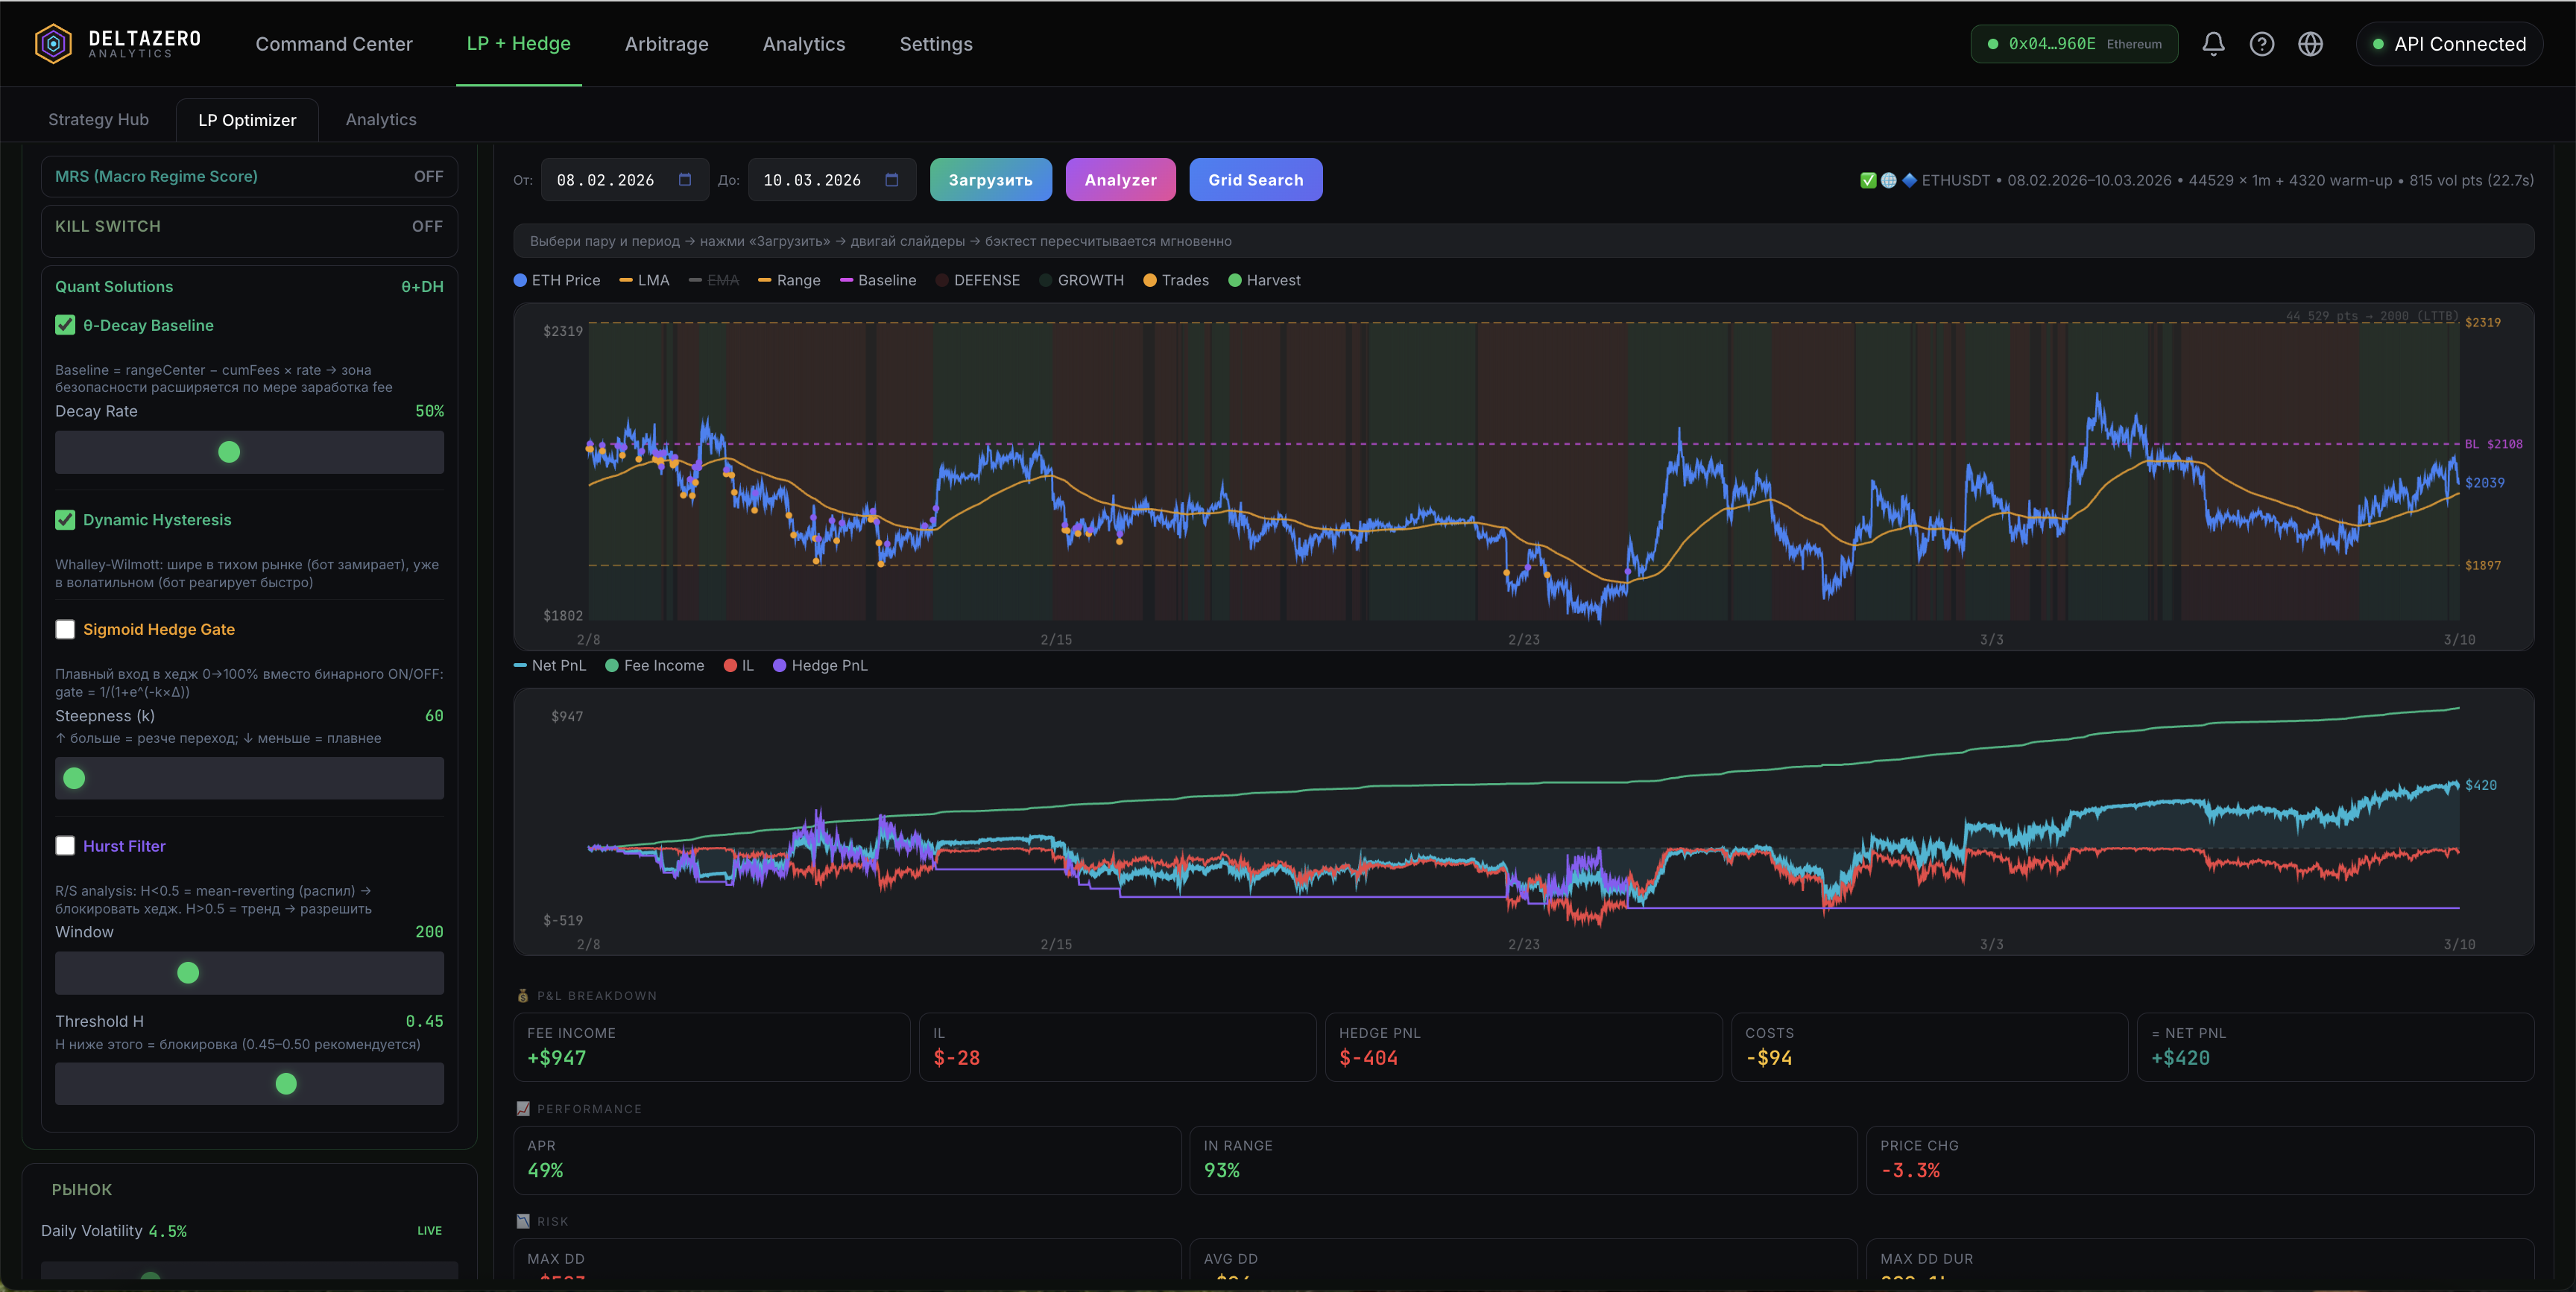Screen dimensions: 2576x1292
Task: Open the wallet address Ethereum dropdown
Action: coord(2074,44)
